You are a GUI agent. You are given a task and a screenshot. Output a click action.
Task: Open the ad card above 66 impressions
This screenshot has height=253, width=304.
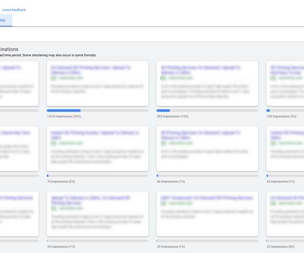click(x=208, y=149)
